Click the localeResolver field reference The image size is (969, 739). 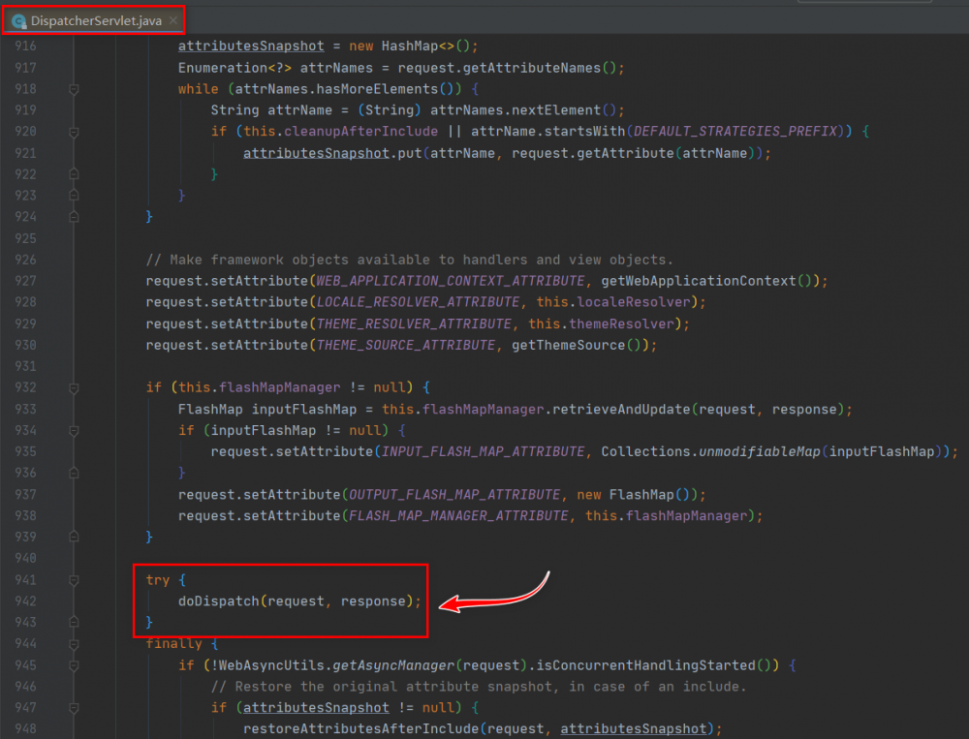pos(634,302)
